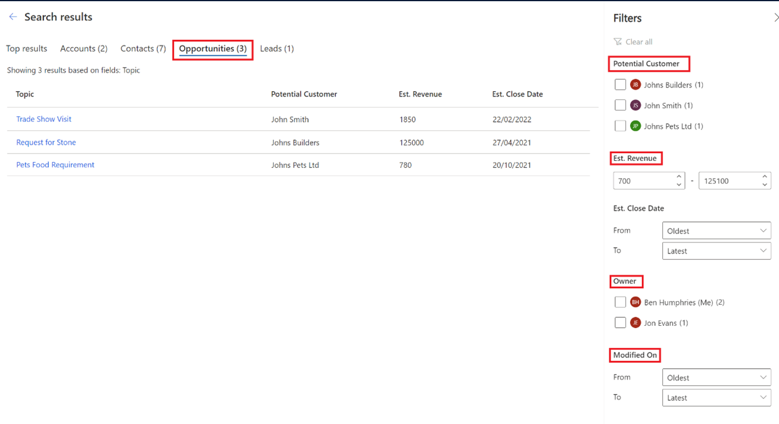The image size is (779, 424).
Task: Open Est. Close Date From dropdown
Action: click(x=716, y=230)
